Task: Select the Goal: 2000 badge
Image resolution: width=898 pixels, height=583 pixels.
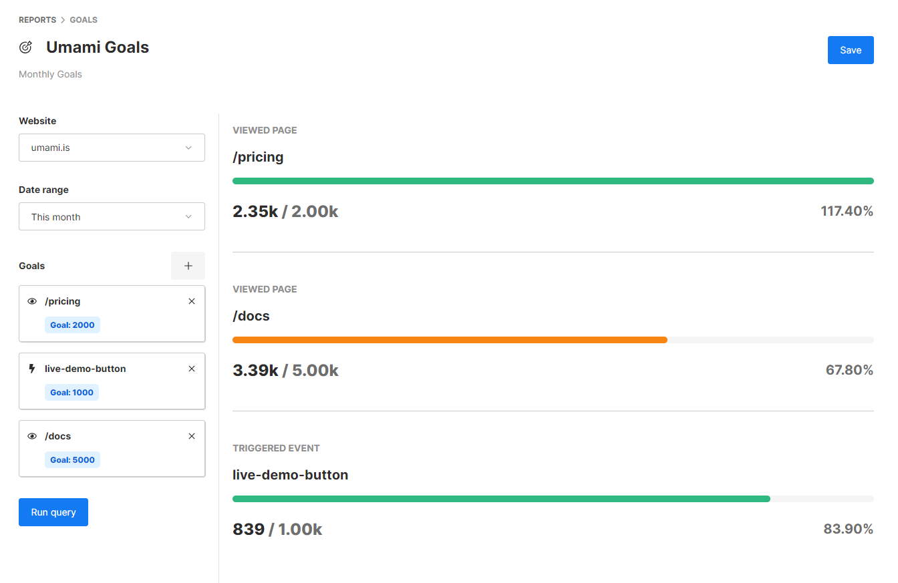Action: coord(72,325)
